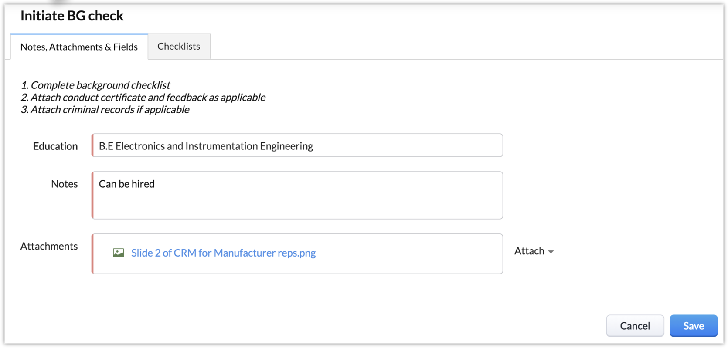
Task: Click the Notes field label
Action: coord(64,184)
